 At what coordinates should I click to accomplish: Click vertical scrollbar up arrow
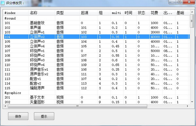[192, 12]
